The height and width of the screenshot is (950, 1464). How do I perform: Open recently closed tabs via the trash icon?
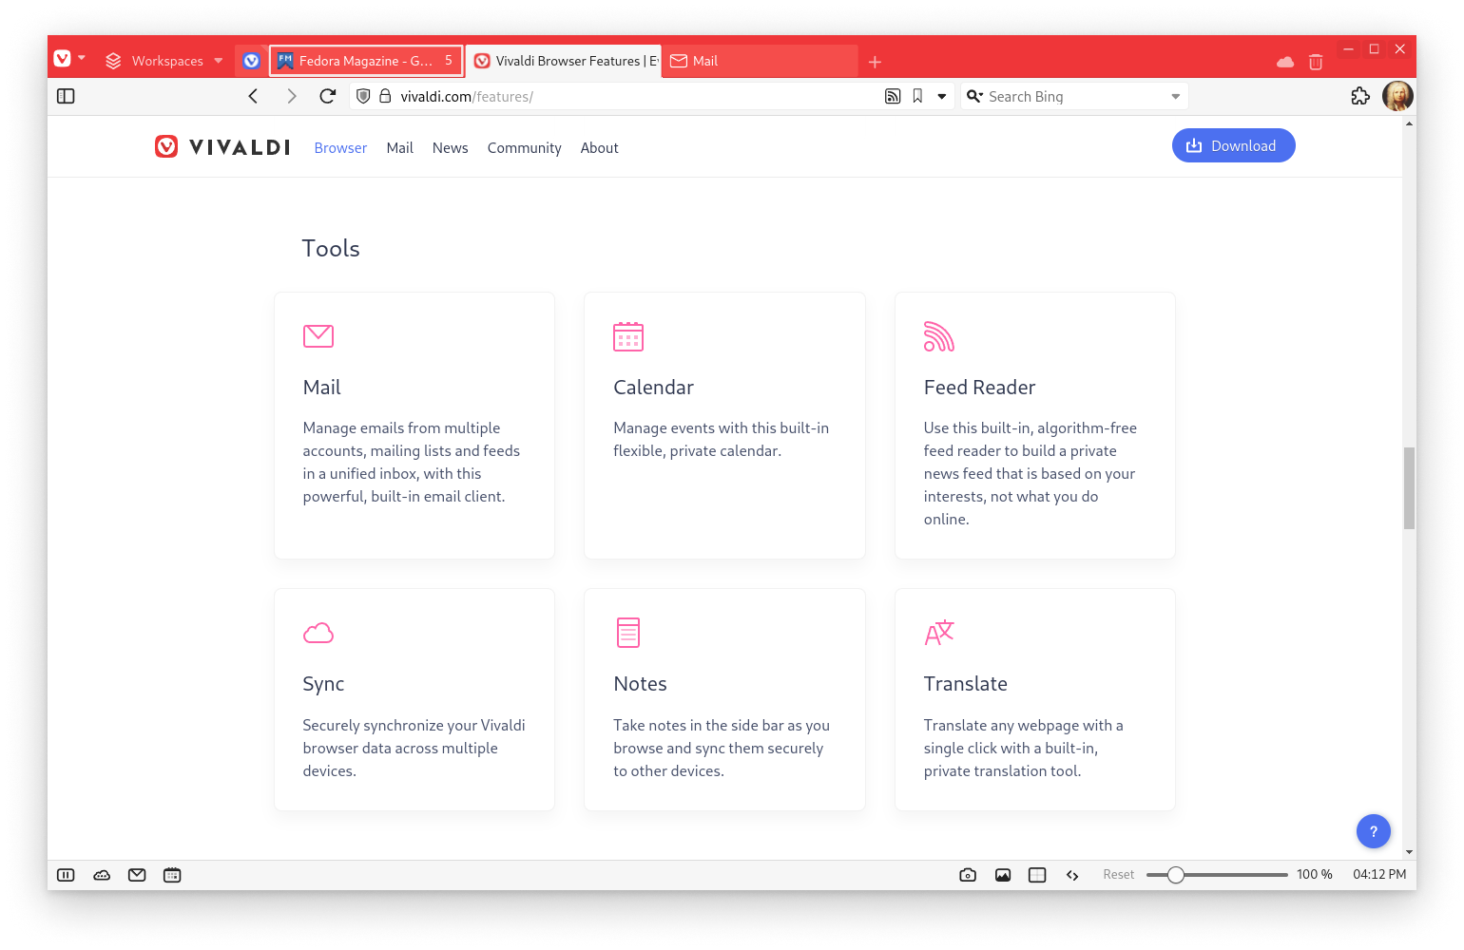[1316, 61]
